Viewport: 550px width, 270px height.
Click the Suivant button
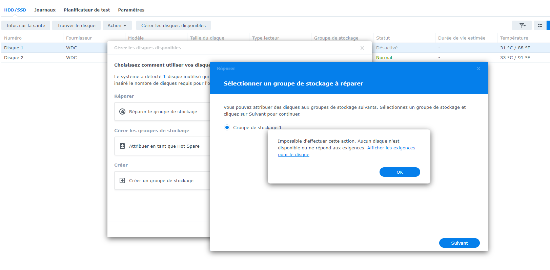click(x=460, y=243)
